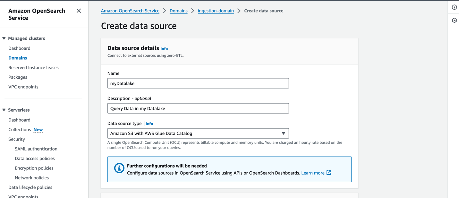Click the New badge next to Collections
The width and height of the screenshot is (459, 198).
click(38, 130)
